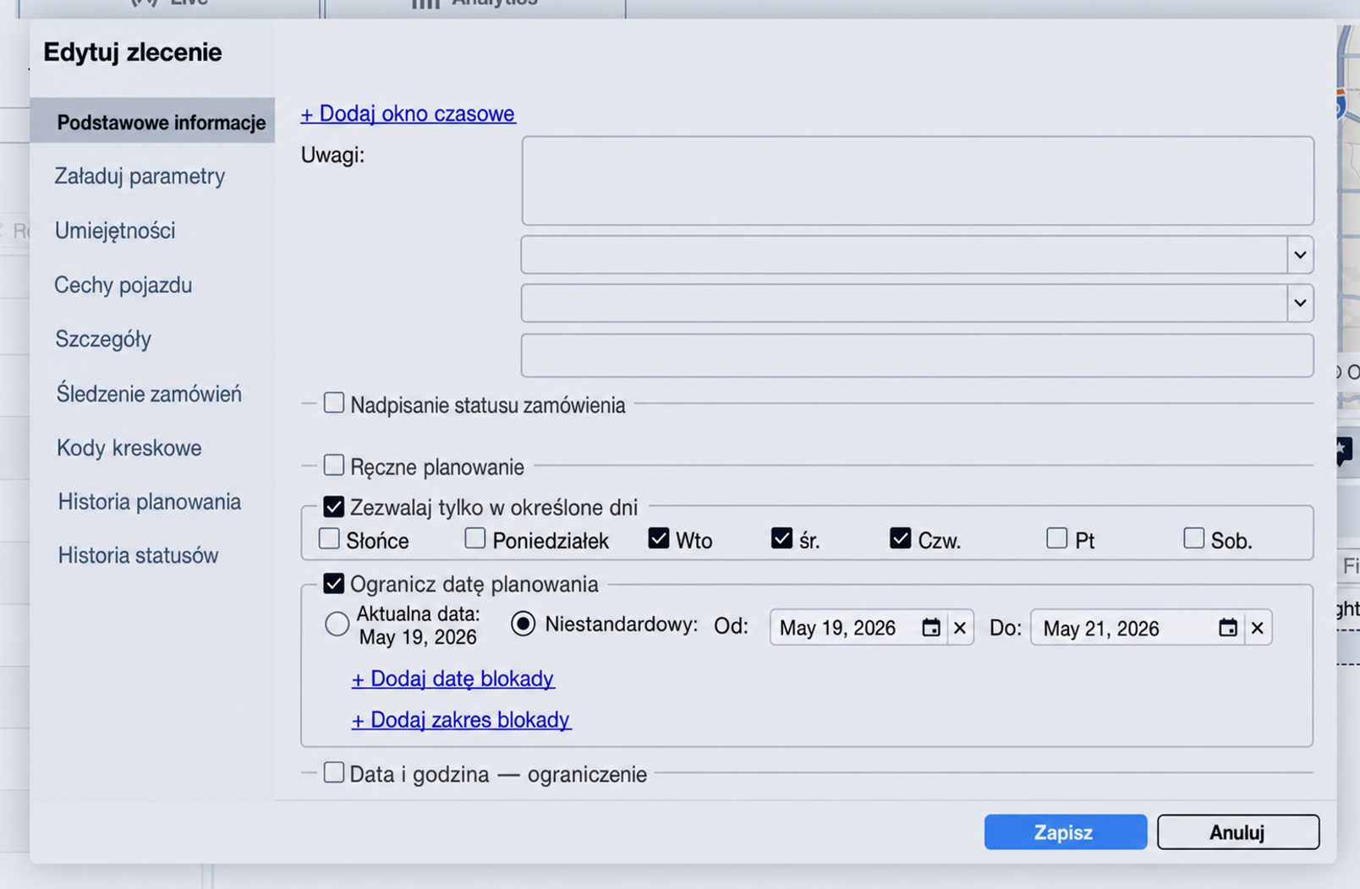Screen dimensions: 1360x889
Task: Check the Pt day checkbox
Action: pyautogui.click(x=1057, y=538)
